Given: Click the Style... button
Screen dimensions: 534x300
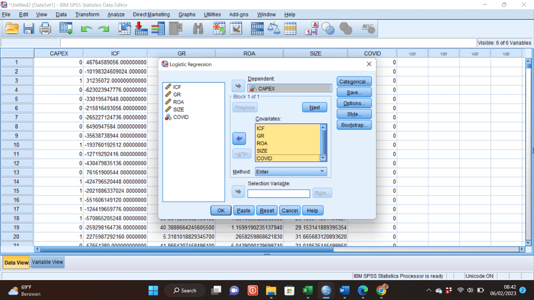Looking at the screenshot, I should tap(354, 115).
